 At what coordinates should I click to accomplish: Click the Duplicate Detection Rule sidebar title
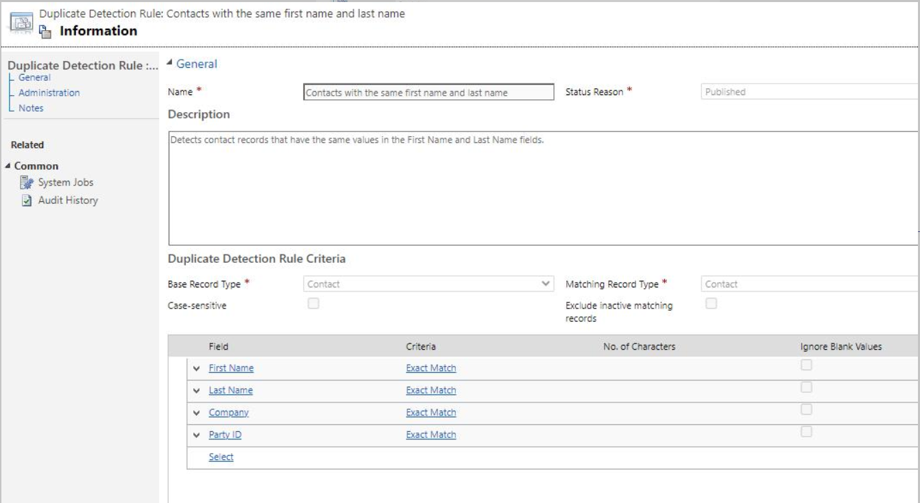(x=83, y=66)
